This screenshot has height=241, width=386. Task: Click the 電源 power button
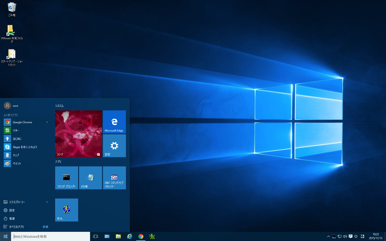click(12, 219)
